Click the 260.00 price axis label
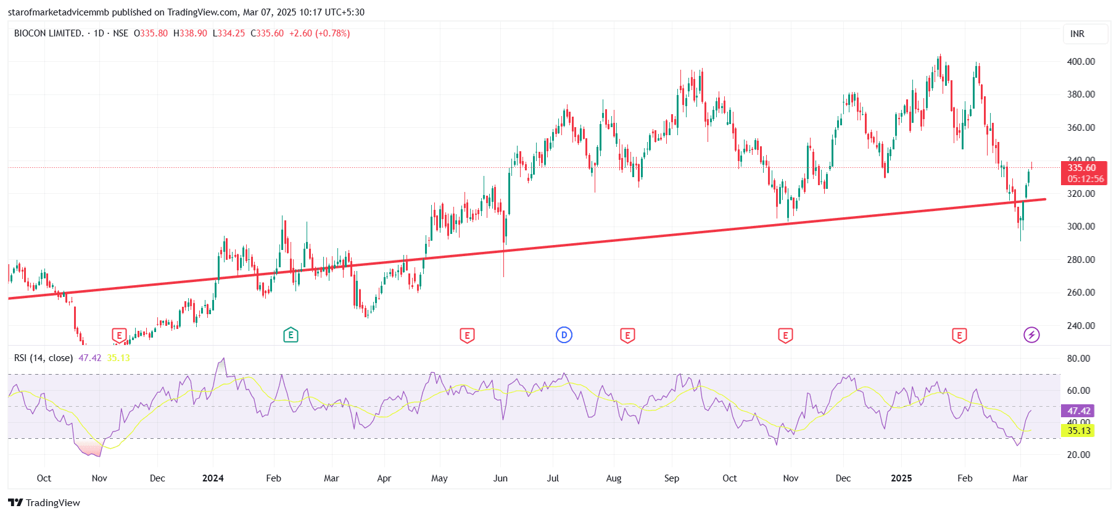This screenshot has height=516, width=1119. coord(1081,293)
